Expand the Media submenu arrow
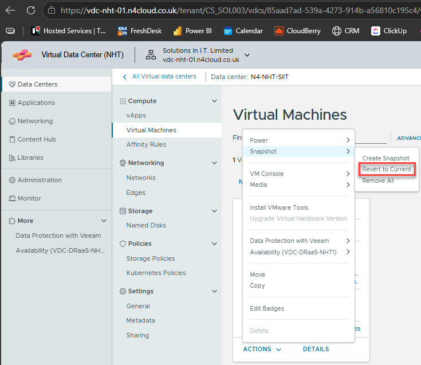The width and height of the screenshot is (421, 365). 348,185
